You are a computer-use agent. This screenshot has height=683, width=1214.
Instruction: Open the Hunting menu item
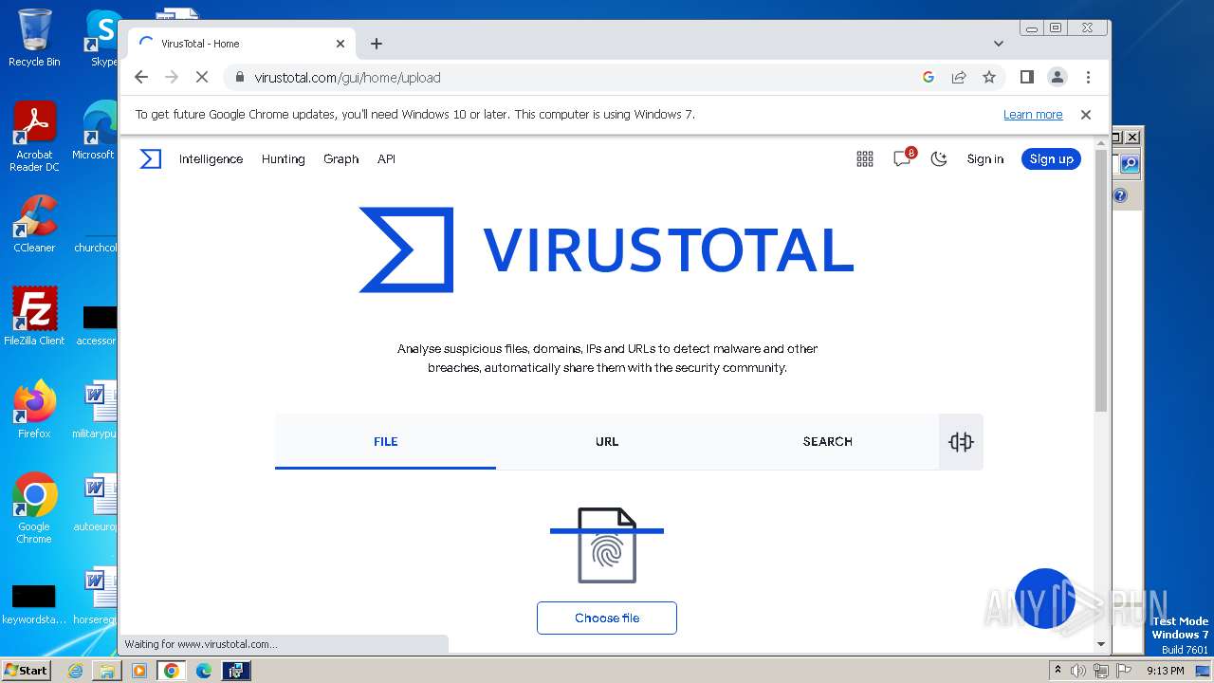[x=284, y=159]
